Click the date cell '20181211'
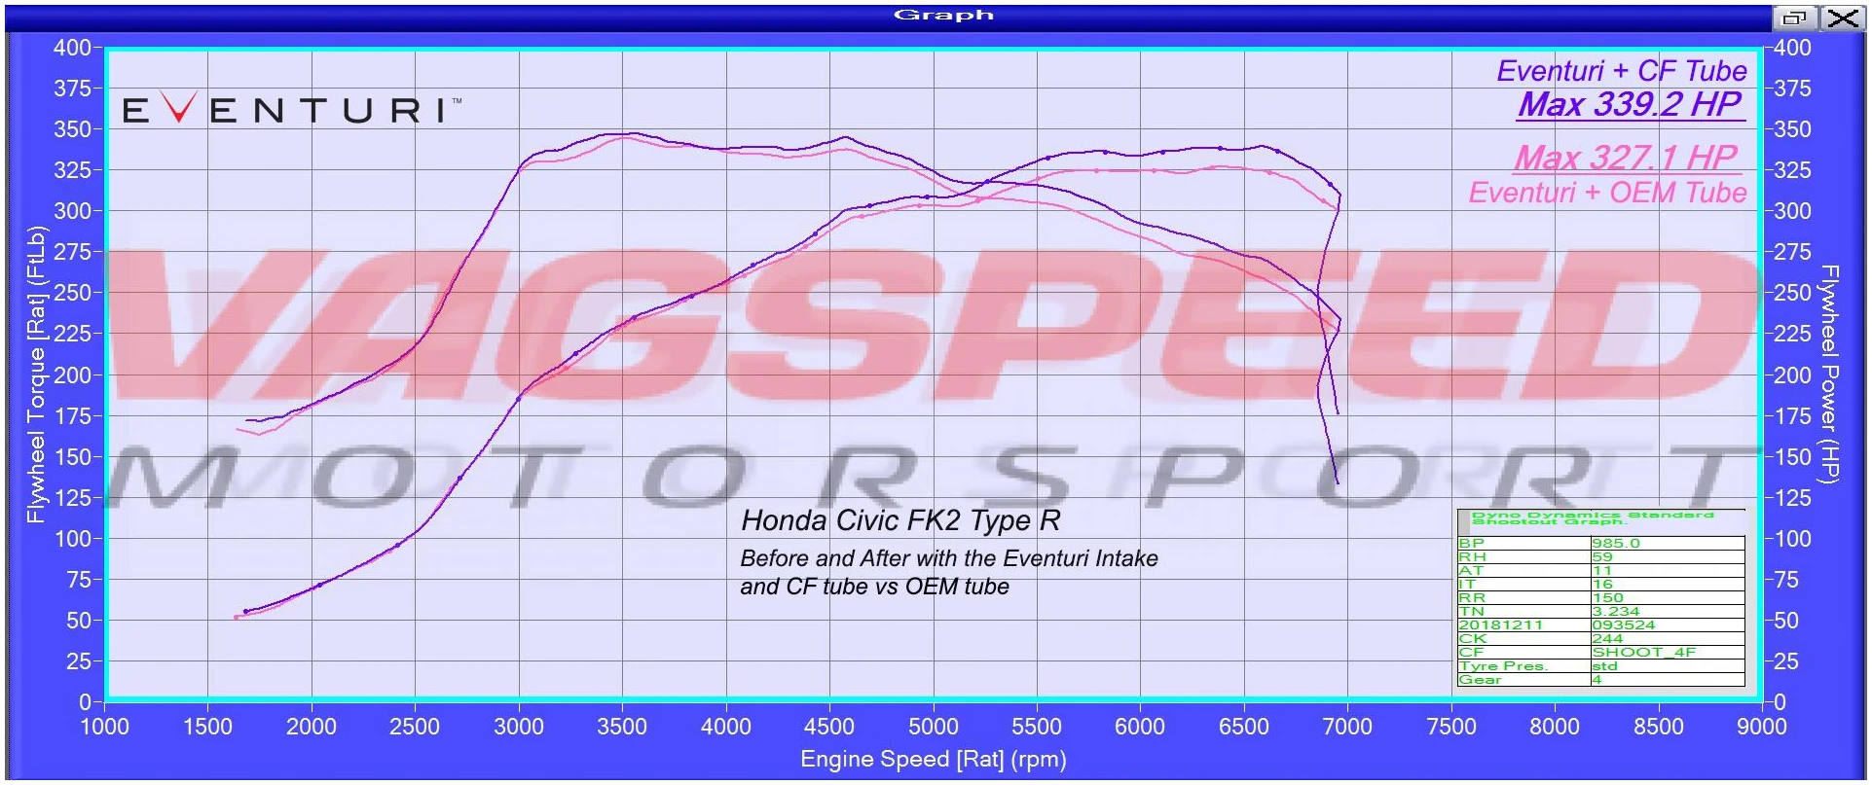 1523,625
